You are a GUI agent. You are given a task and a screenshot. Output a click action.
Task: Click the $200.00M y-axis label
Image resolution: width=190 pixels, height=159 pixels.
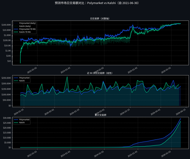pyautogui.click(x=6, y=83)
